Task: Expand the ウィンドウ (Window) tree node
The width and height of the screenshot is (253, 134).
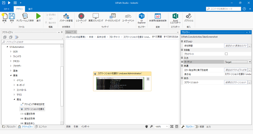Action: tap(11, 56)
